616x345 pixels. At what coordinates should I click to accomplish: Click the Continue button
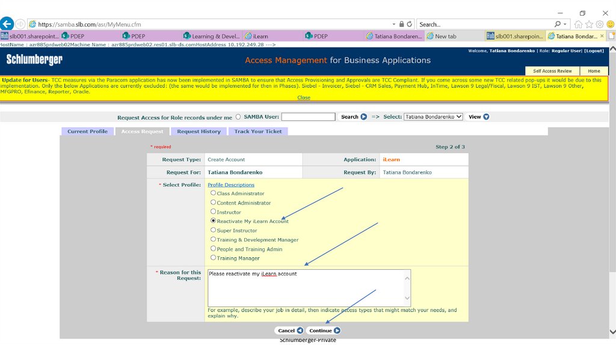click(x=323, y=331)
